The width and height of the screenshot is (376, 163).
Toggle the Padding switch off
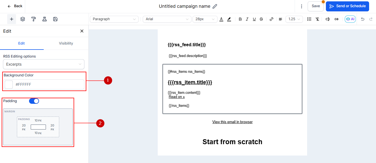click(x=34, y=101)
